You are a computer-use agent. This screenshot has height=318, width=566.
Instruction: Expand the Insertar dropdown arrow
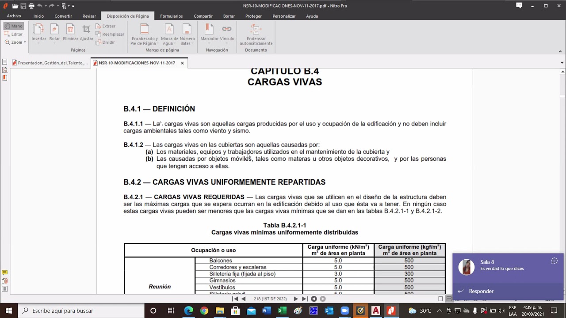pos(38,43)
